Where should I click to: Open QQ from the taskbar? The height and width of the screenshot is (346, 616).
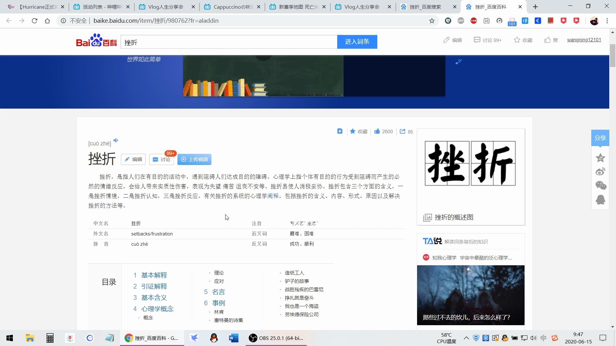click(x=214, y=338)
